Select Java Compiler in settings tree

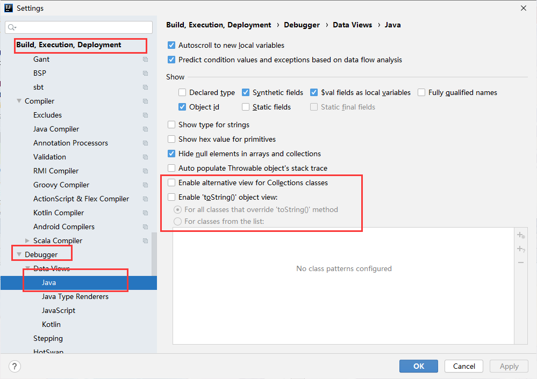point(56,129)
